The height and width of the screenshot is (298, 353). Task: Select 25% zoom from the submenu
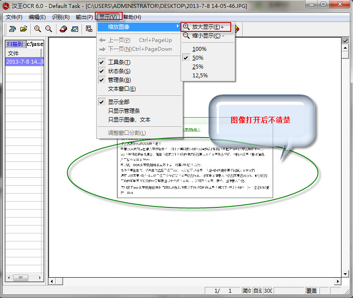pyautogui.click(x=199, y=66)
